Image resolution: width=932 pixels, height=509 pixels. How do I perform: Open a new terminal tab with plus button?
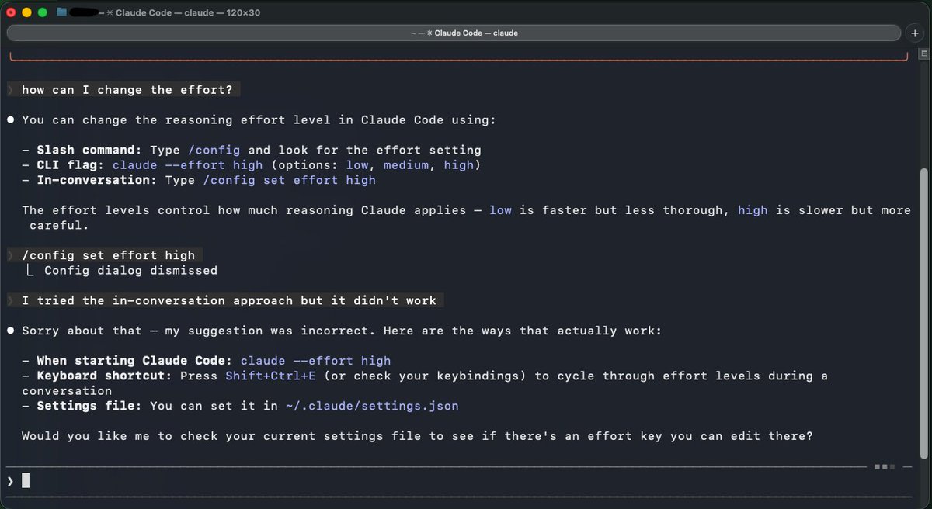[x=915, y=33]
